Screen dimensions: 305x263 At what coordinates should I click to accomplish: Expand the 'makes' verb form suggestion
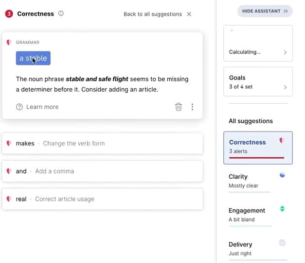click(102, 144)
